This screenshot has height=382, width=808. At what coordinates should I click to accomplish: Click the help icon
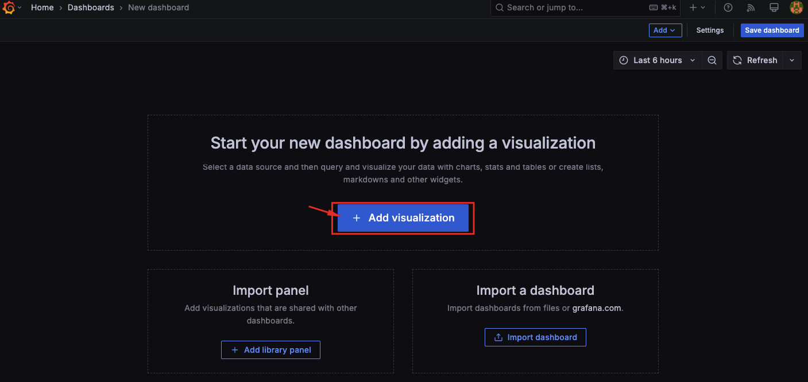pyautogui.click(x=728, y=7)
